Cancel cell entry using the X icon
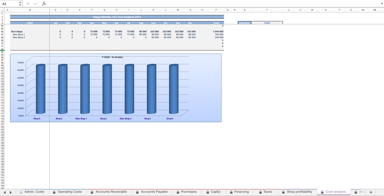This screenshot has width=384, height=196. point(28,3)
